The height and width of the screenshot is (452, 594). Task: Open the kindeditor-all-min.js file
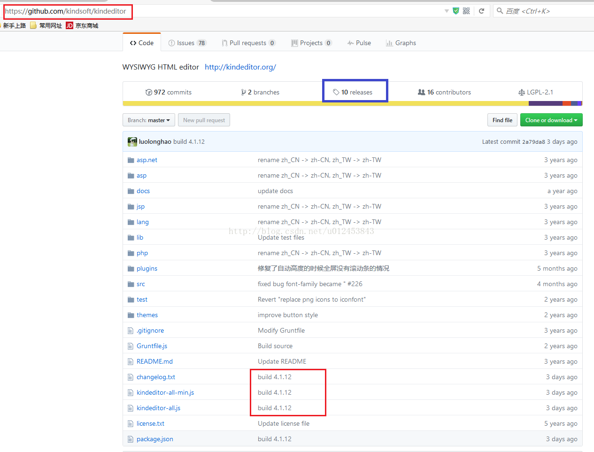(x=165, y=393)
